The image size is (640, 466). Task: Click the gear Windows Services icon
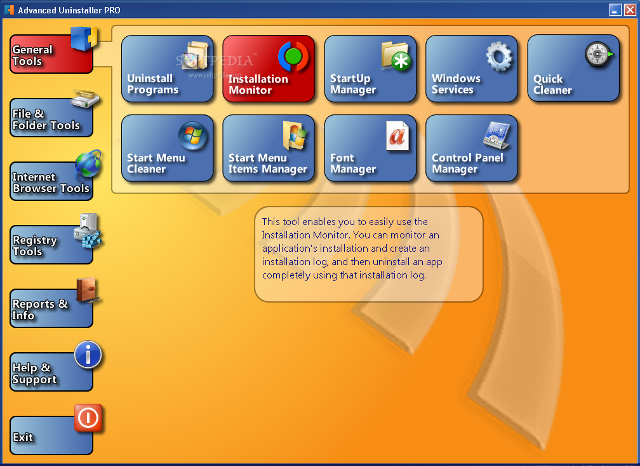(499, 57)
